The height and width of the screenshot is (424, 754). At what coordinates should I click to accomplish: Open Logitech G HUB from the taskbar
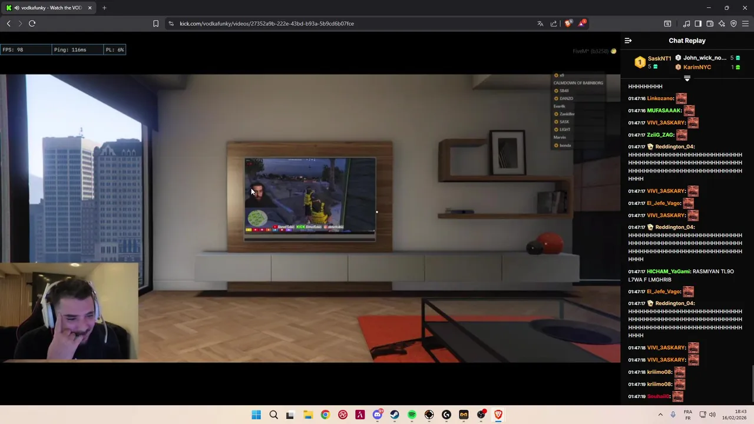click(447, 415)
